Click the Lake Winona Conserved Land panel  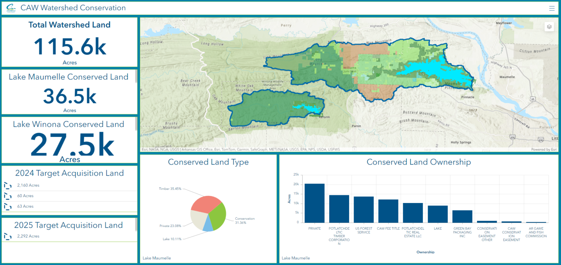tap(69, 140)
